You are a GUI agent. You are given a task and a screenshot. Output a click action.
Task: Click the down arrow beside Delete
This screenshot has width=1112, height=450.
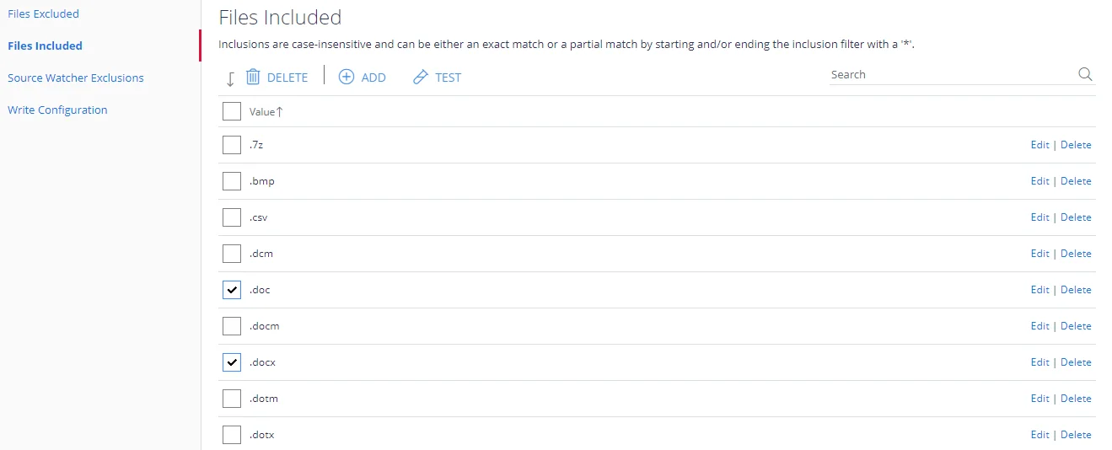coord(230,78)
